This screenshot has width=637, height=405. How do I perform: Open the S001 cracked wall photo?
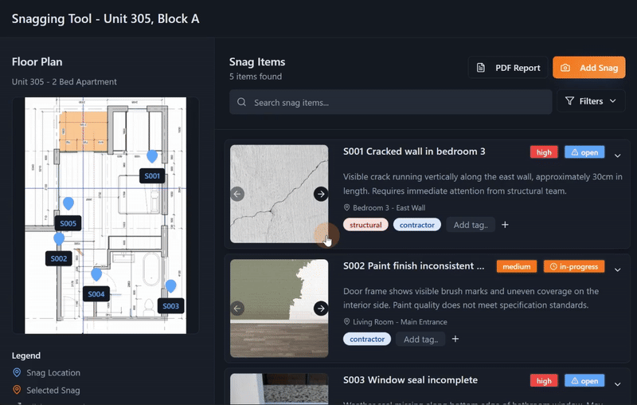[x=279, y=194]
